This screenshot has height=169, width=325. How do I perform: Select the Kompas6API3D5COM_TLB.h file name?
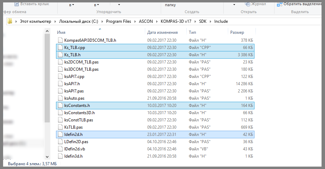90,40
